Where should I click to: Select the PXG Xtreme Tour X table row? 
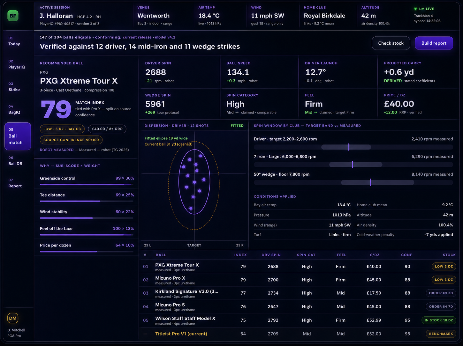pos(299,267)
